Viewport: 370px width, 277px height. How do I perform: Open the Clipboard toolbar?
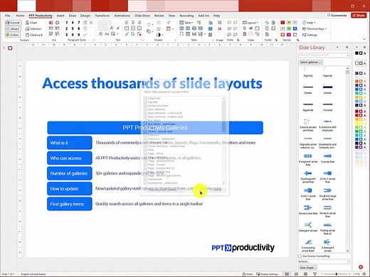point(34,35)
